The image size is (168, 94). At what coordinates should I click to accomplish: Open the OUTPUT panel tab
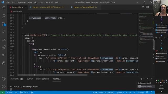click(30, 79)
